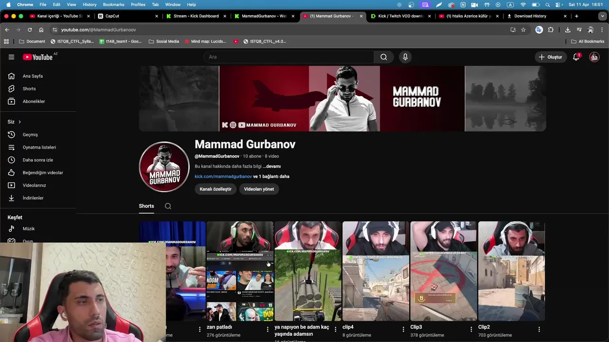Click the channel search magnifier icon
Screen dimensions: 609x342
pyautogui.click(x=168, y=206)
